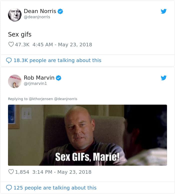Click the Twitter bird icon on Dean Norris tweet

(x=163, y=11)
